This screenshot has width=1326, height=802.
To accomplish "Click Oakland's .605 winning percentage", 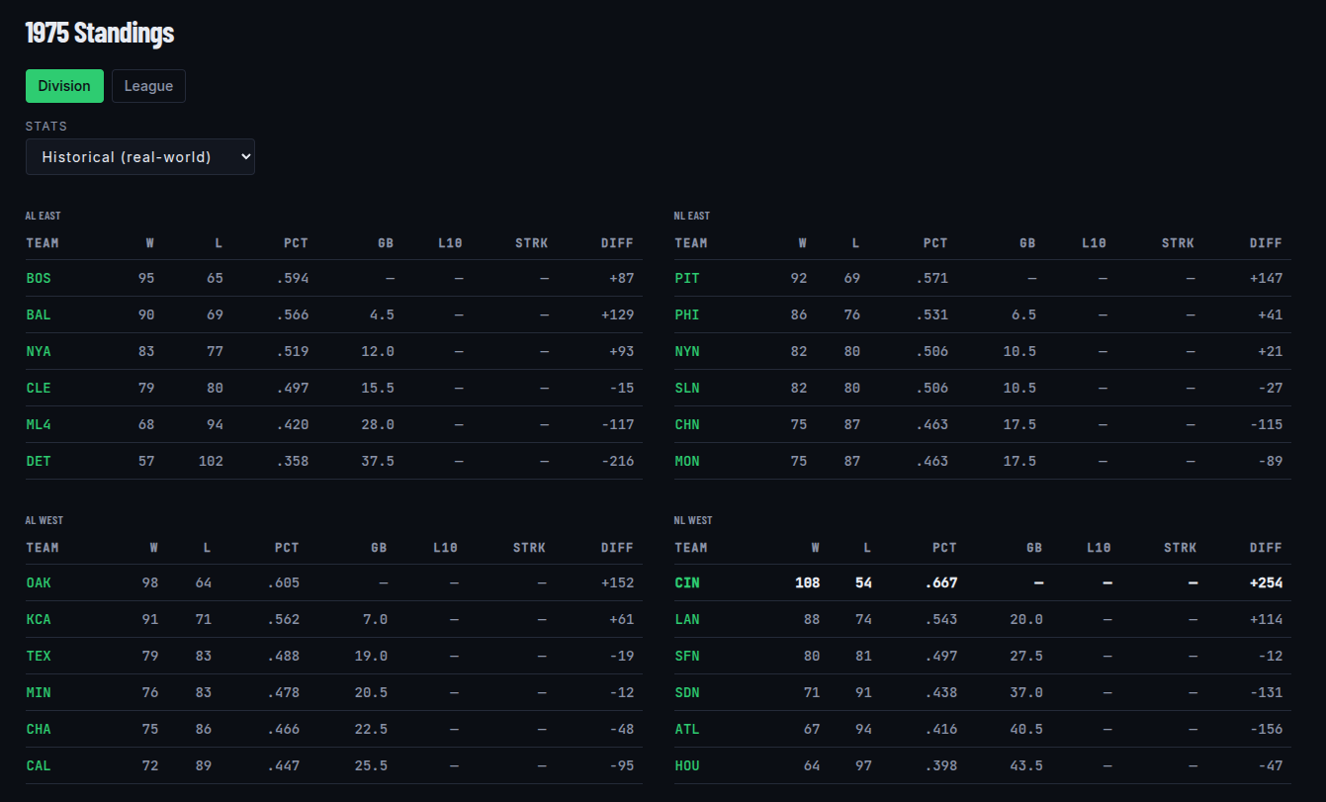I will pos(283,583).
